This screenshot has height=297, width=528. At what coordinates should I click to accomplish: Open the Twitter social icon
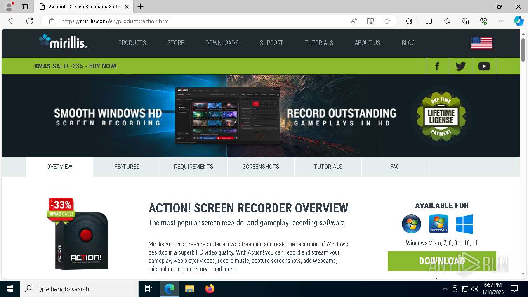(460, 66)
